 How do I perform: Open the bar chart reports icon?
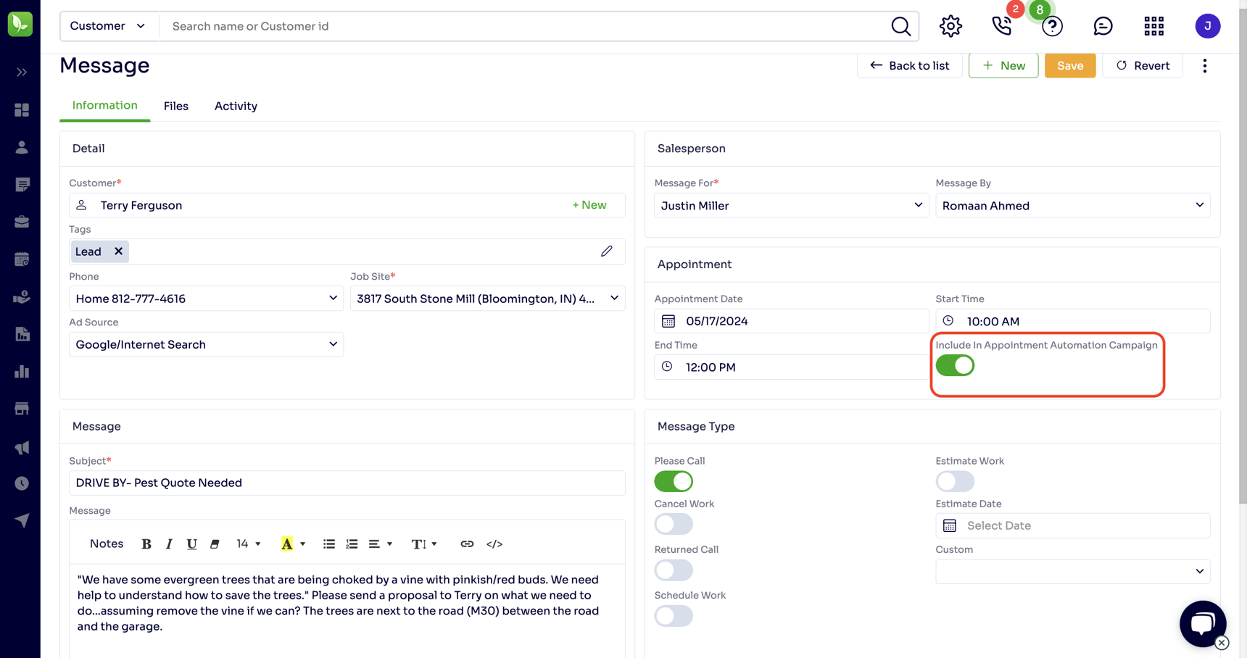tap(21, 371)
